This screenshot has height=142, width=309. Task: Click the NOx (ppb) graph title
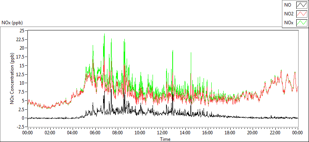[x=12, y=23]
